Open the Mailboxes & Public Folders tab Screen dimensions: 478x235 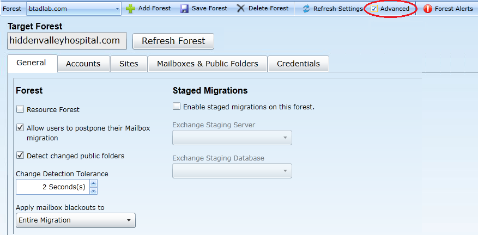click(207, 64)
